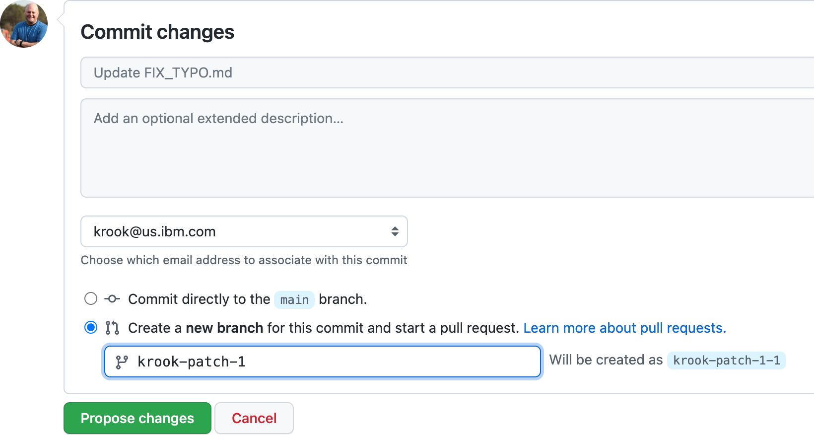Click the optional extended description box
The width and height of the screenshot is (814, 435).
tap(447, 148)
